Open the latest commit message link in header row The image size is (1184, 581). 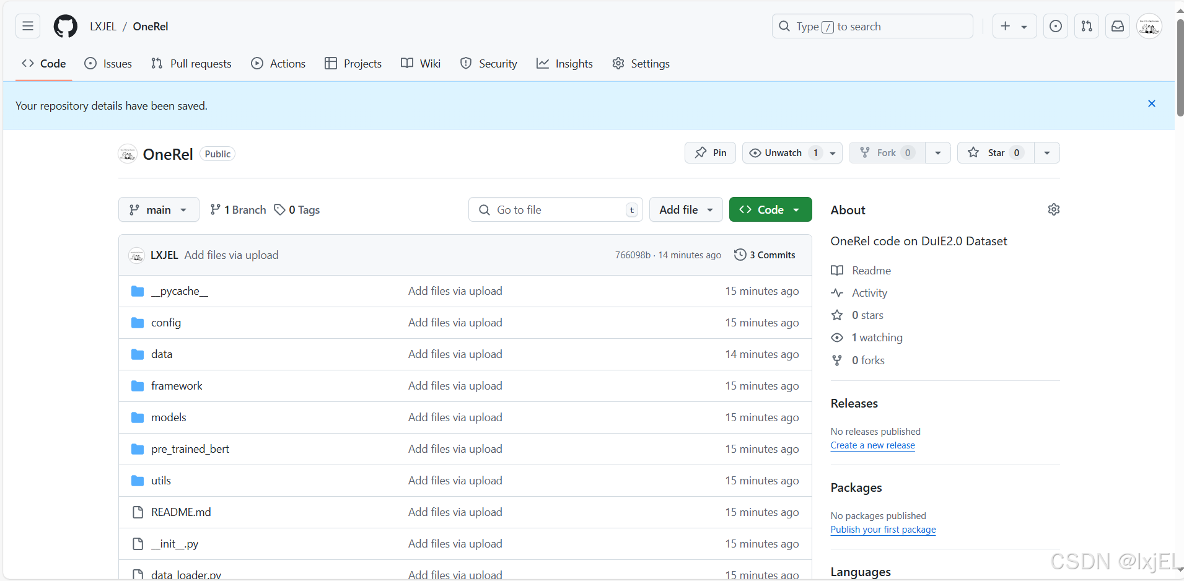pyautogui.click(x=231, y=255)
